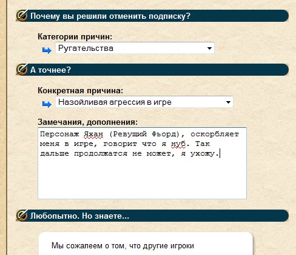
Task: Click the underlined word 'нуб' in the comment
Action: click(178, 144)
